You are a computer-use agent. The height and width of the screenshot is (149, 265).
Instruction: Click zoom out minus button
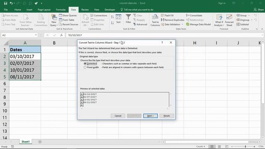click(232, 147)
